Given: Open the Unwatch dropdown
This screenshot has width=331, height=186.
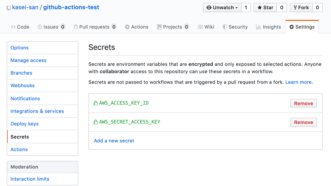Looking at the screenshot, I should point(222,8).
